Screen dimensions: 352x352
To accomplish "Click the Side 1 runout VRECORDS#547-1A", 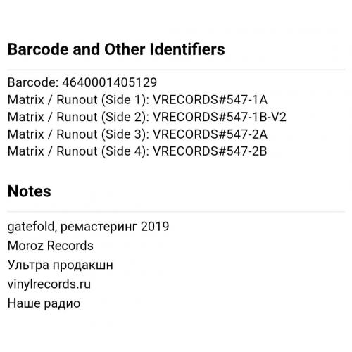I will coord(210,100).
